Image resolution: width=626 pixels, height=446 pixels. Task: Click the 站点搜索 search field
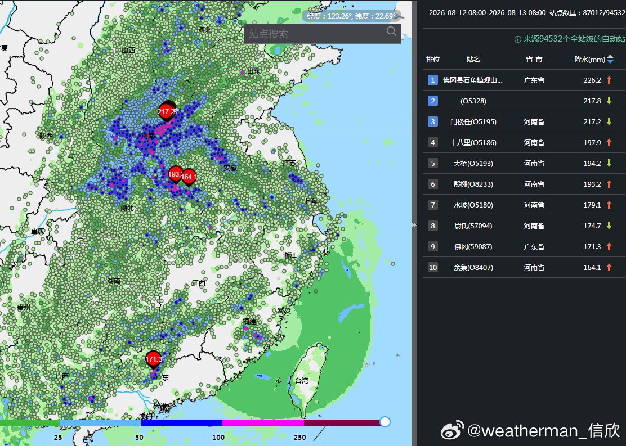(x=323, y=34)
